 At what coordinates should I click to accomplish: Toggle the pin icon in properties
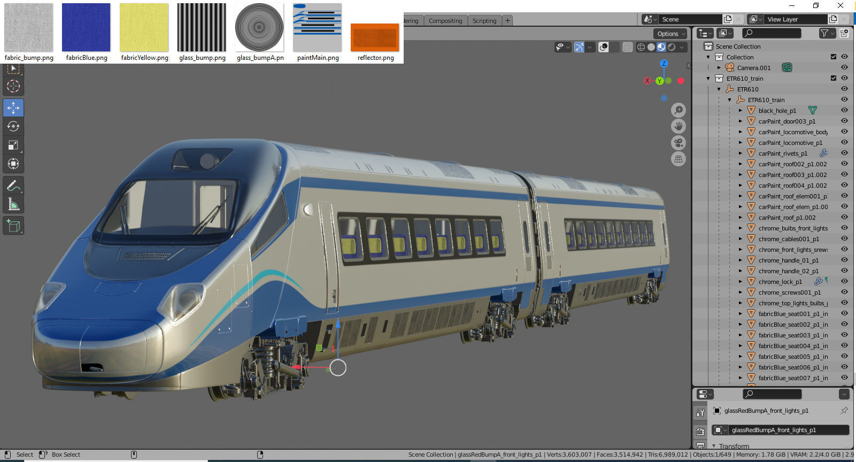pyautogui.click(x=844, y=411)
